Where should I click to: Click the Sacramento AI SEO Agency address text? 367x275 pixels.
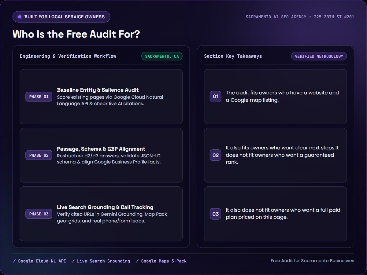click(x=300, y=17)
